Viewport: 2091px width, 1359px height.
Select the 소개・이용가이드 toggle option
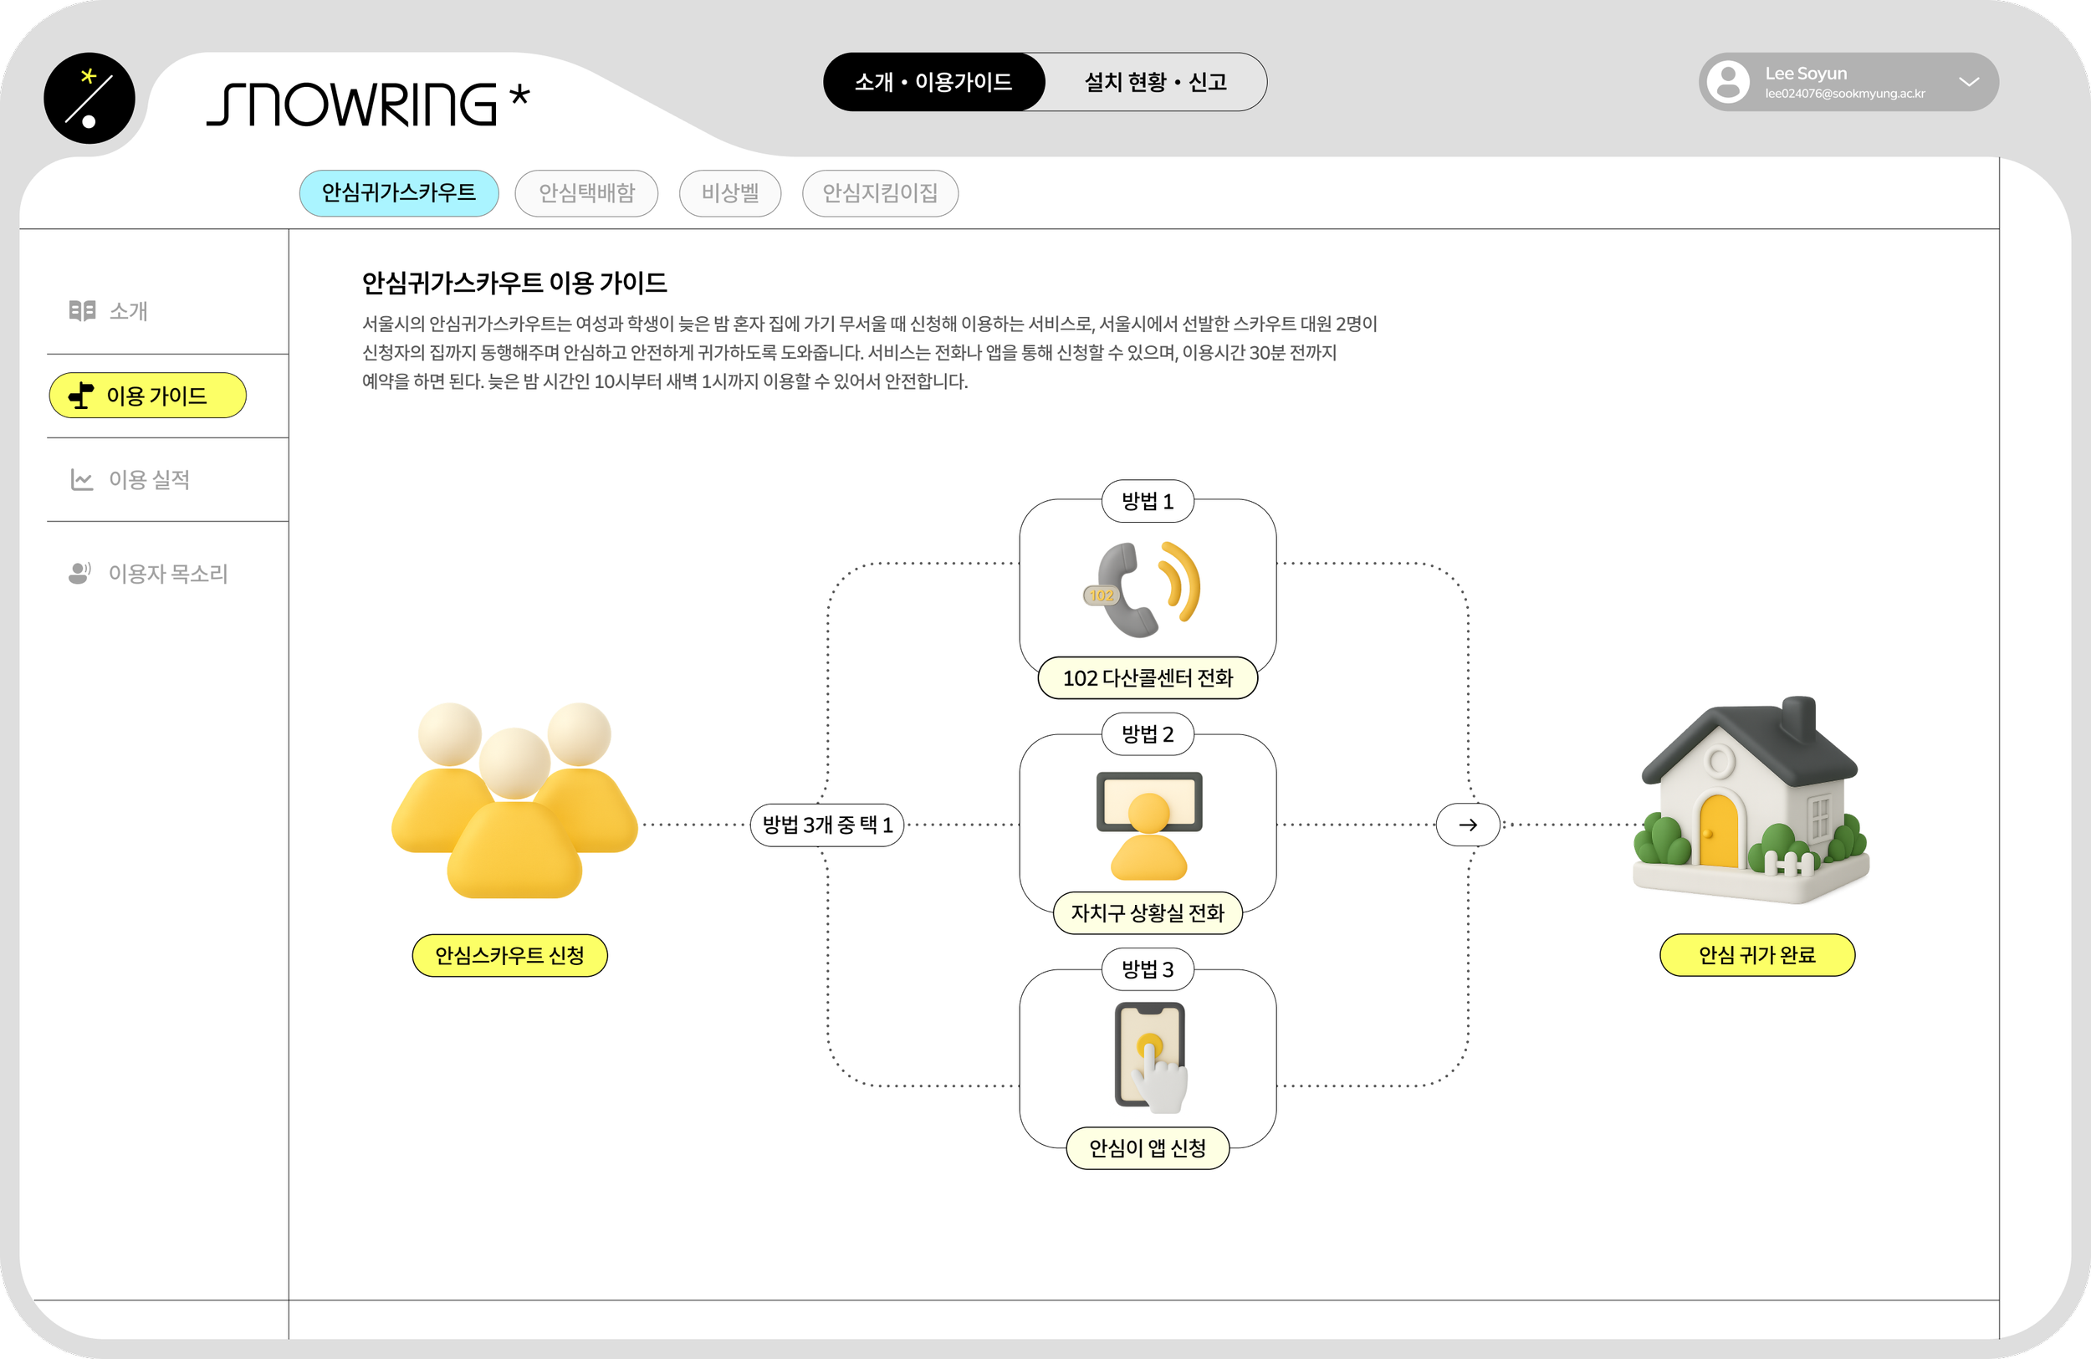pyautogui.click(x=933, y=82)
